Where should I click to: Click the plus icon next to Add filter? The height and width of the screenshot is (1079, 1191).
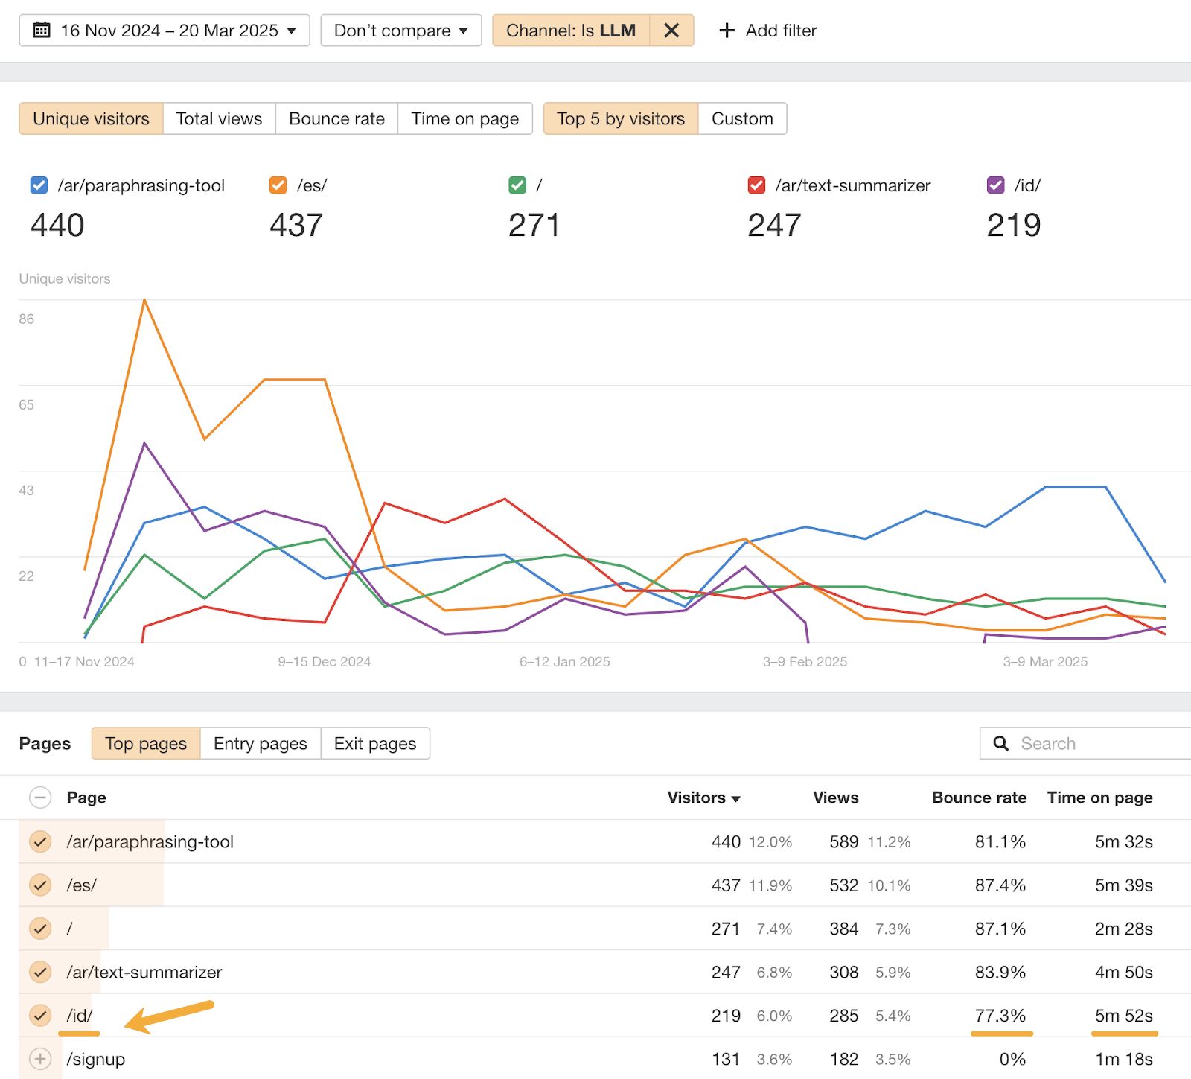pos(726,31)
